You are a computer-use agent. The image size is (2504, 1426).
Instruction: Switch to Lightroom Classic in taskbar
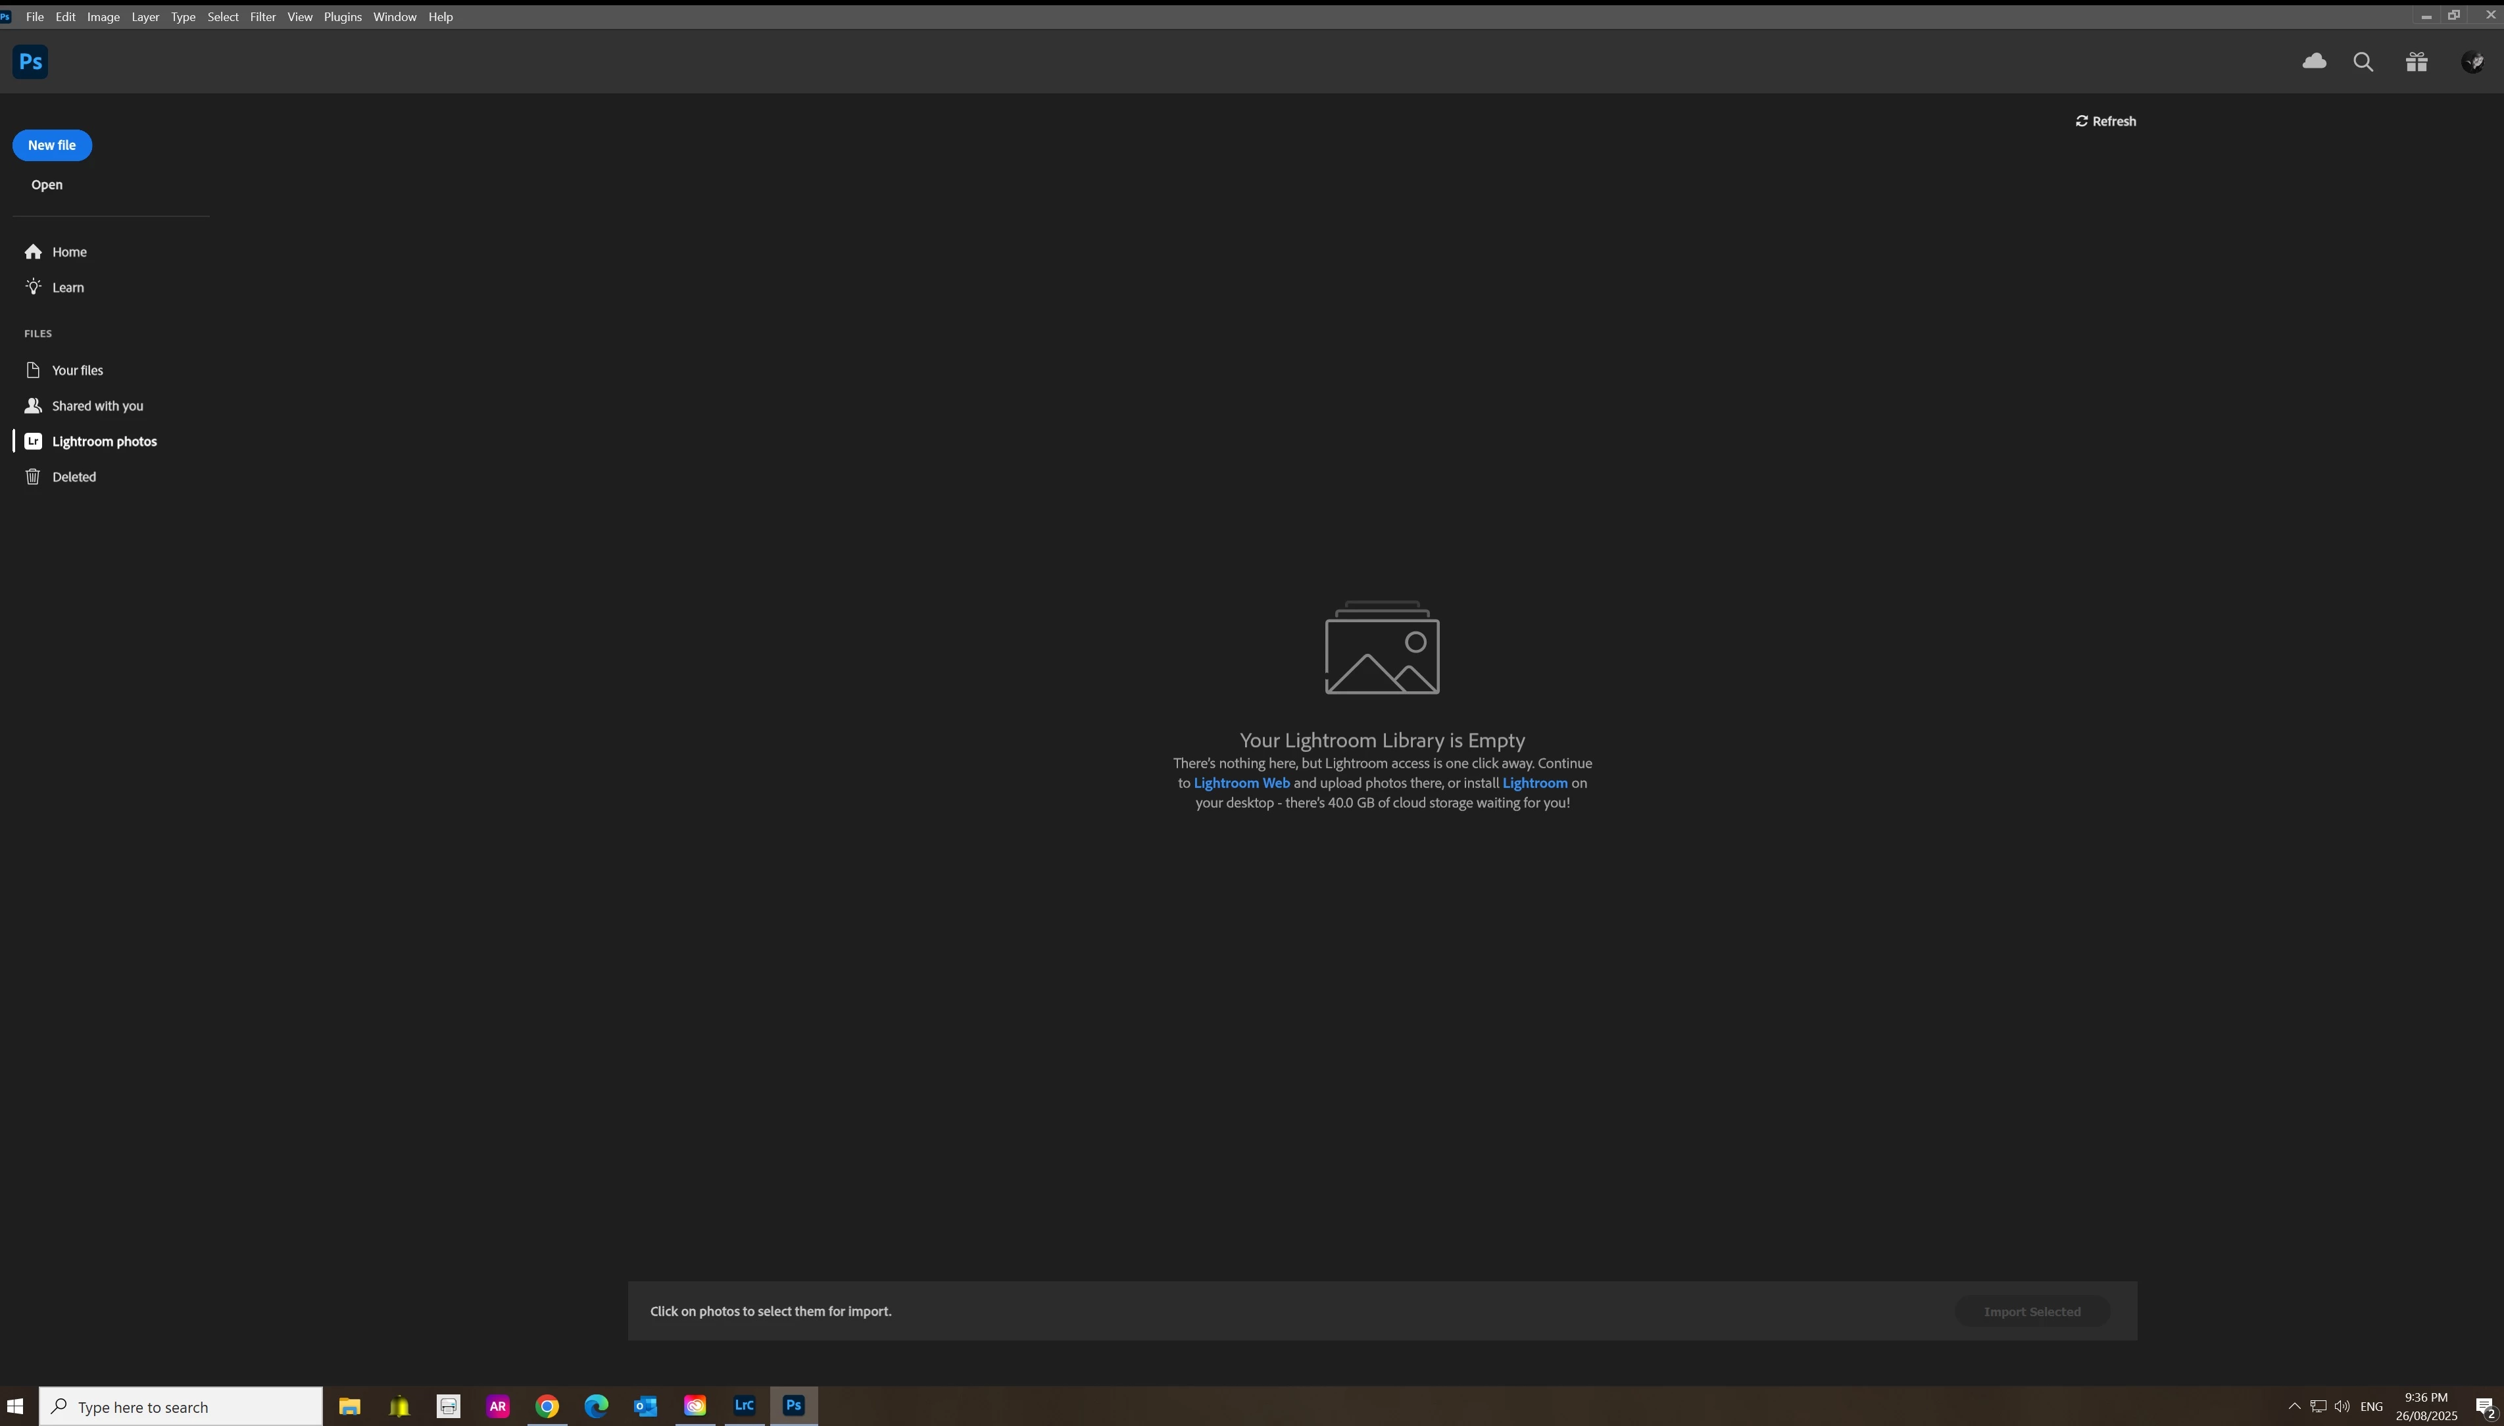tap(745, 1406)
